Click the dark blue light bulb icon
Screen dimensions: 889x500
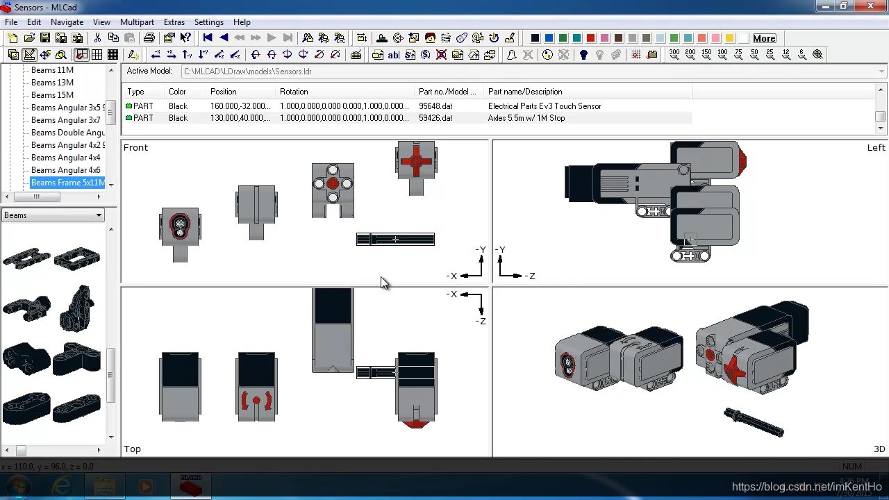coord(583,55)
